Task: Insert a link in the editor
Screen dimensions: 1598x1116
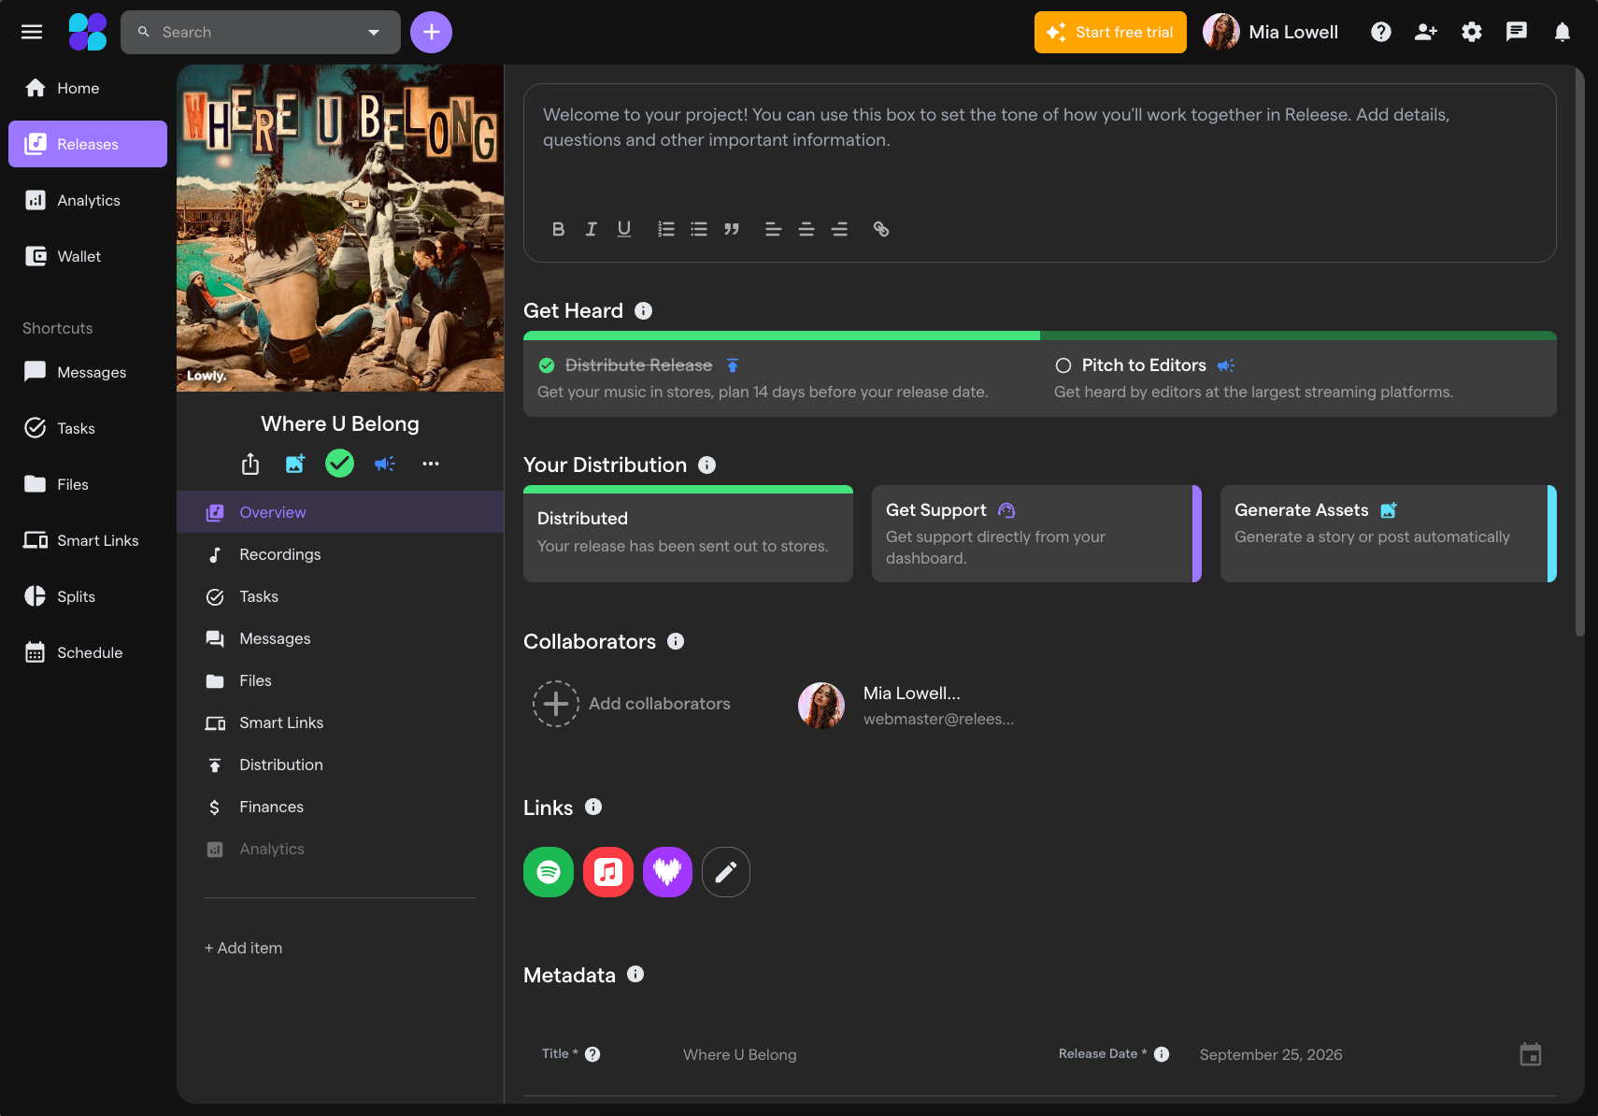Action: tap(881, 229)
